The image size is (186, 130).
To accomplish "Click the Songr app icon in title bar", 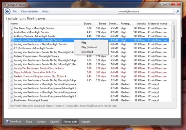I will (5, 5).
